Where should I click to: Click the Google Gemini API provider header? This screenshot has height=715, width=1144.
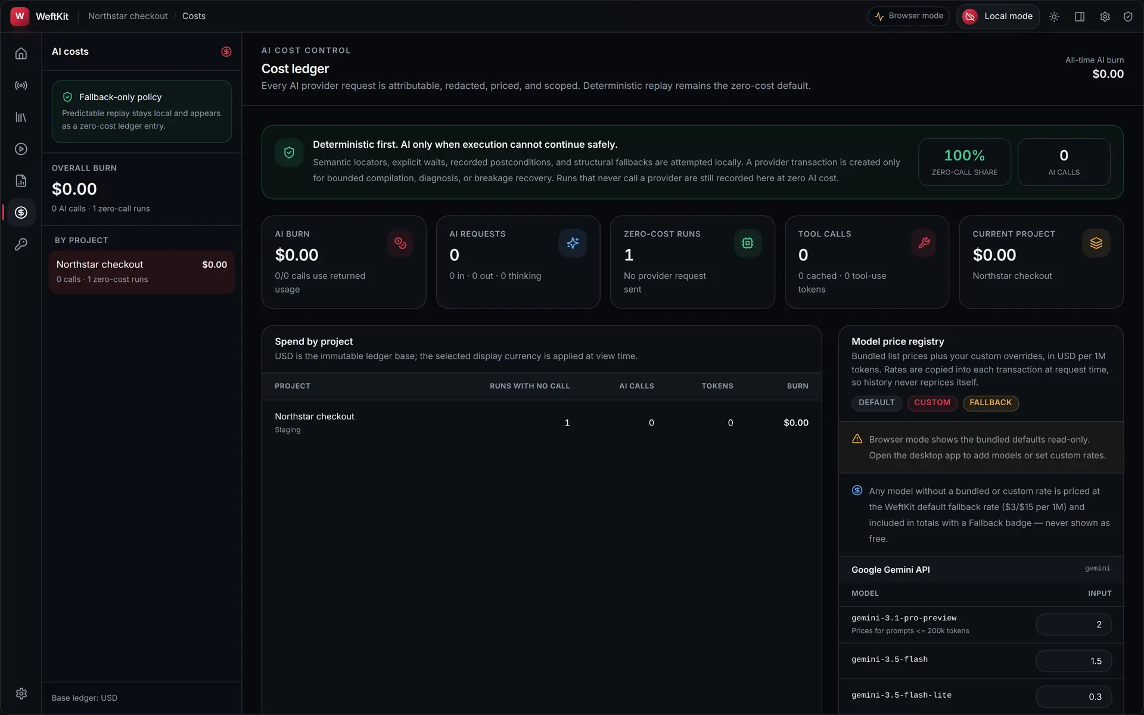(981, 570)
